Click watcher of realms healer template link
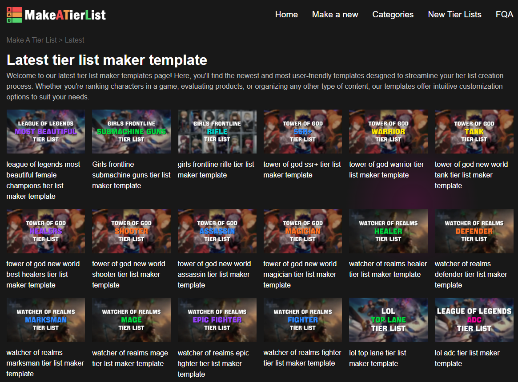This screenshot has width=518, height=382. tap(388, 269)
